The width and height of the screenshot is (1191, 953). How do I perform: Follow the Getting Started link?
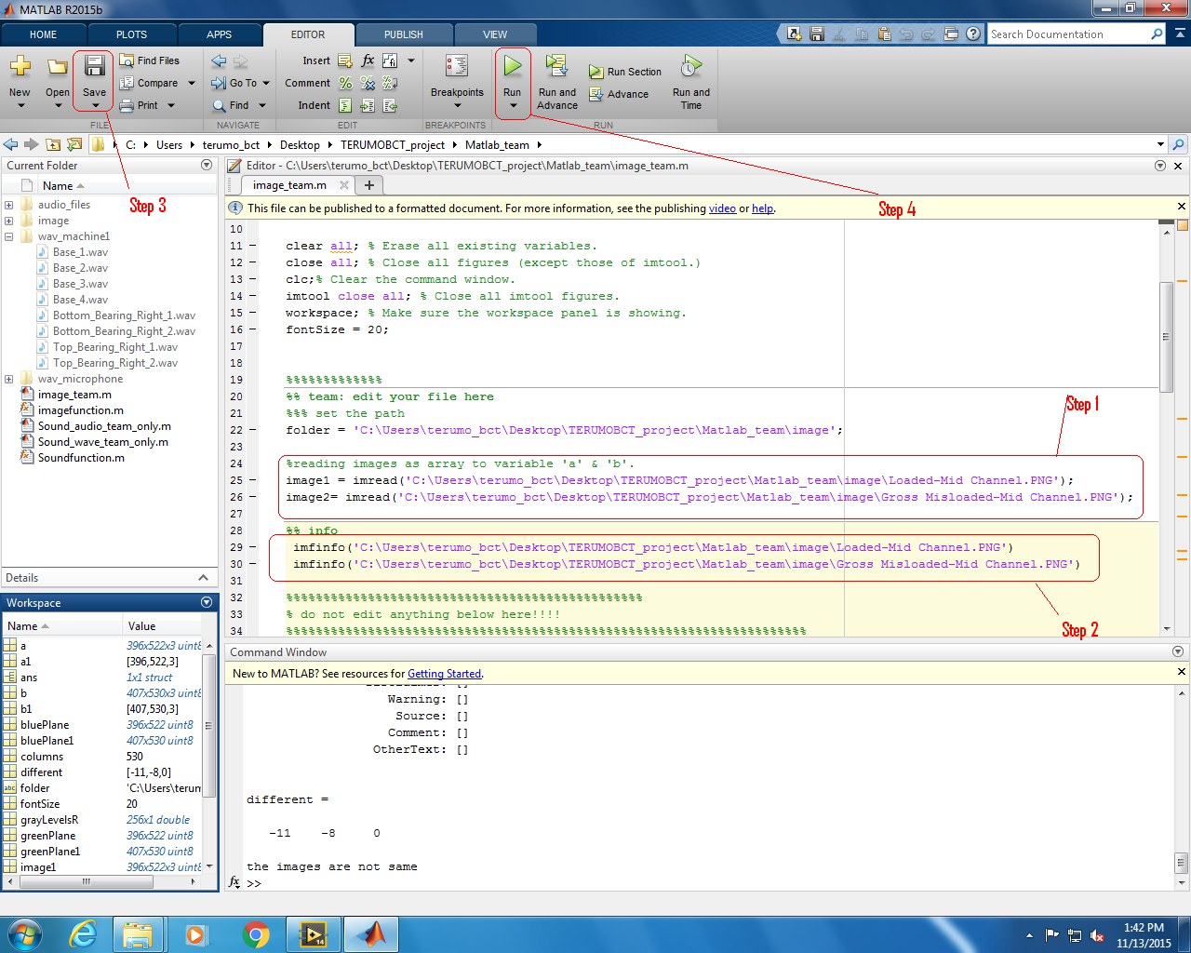pos(444,673)
